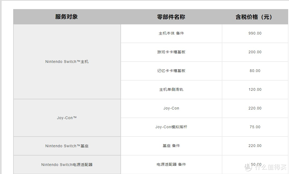Select the Joy-Con™ service object cell
289x174 pixels.
(67, 118)
